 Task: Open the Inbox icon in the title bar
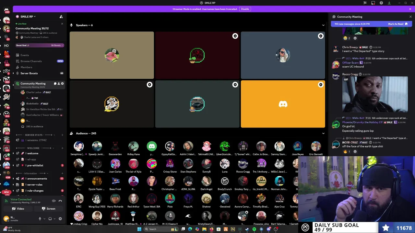click(373, 3)
